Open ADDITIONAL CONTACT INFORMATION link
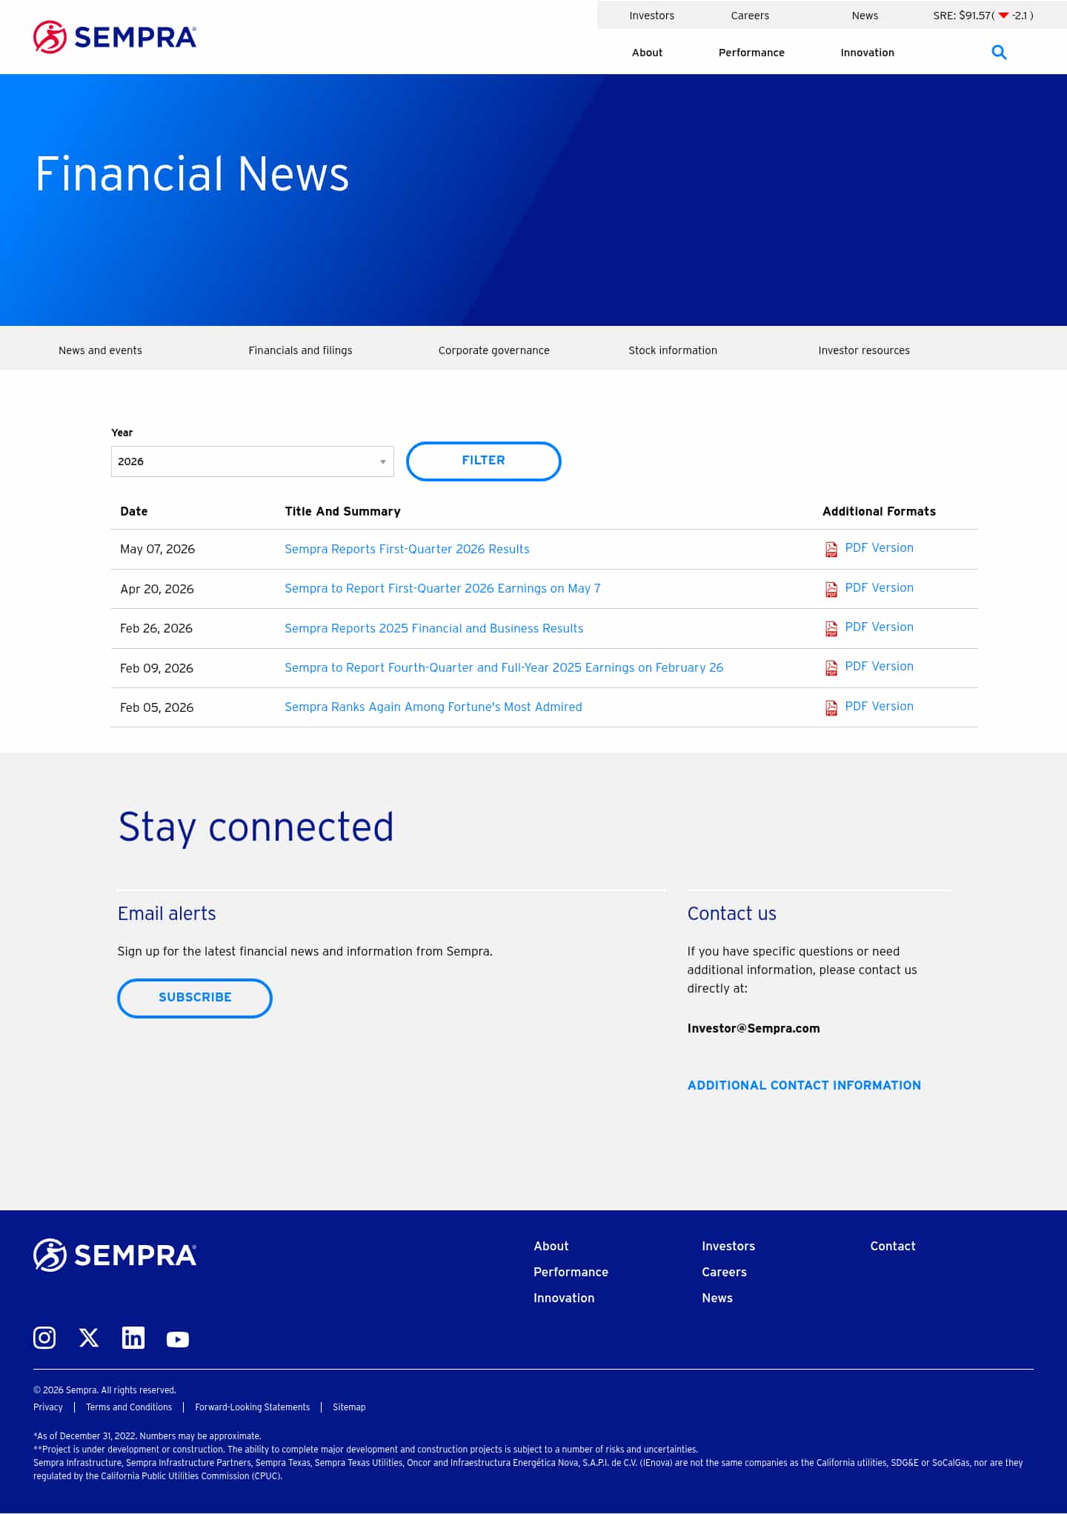Viewport: 1067px width, 1514px height. click(x=804, y=1085)
